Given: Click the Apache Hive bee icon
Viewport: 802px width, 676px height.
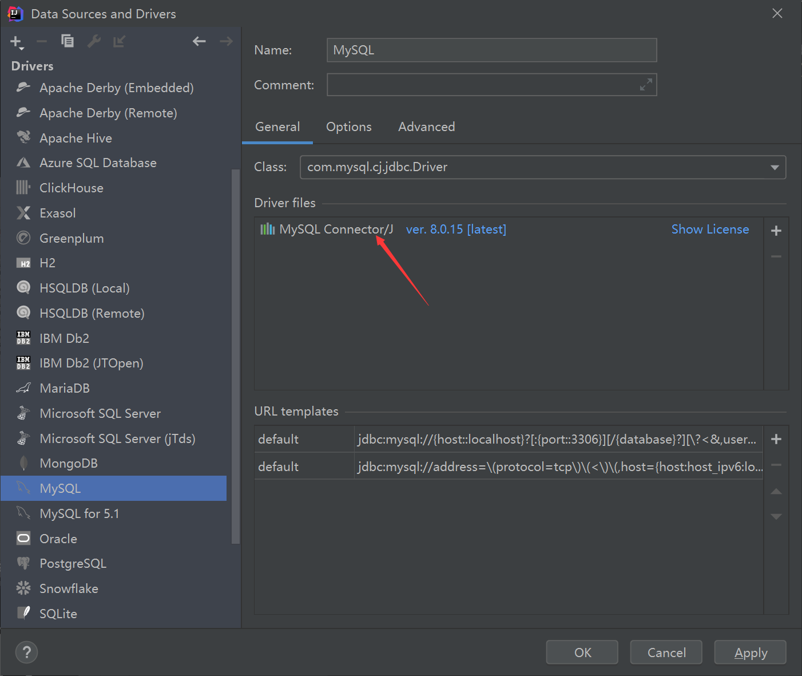Looking at the screenshot, I should coord(23,137).
